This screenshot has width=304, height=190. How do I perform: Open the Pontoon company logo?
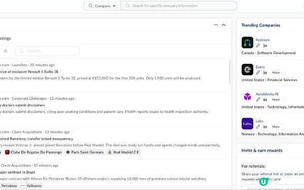click(x=247, y=43)
